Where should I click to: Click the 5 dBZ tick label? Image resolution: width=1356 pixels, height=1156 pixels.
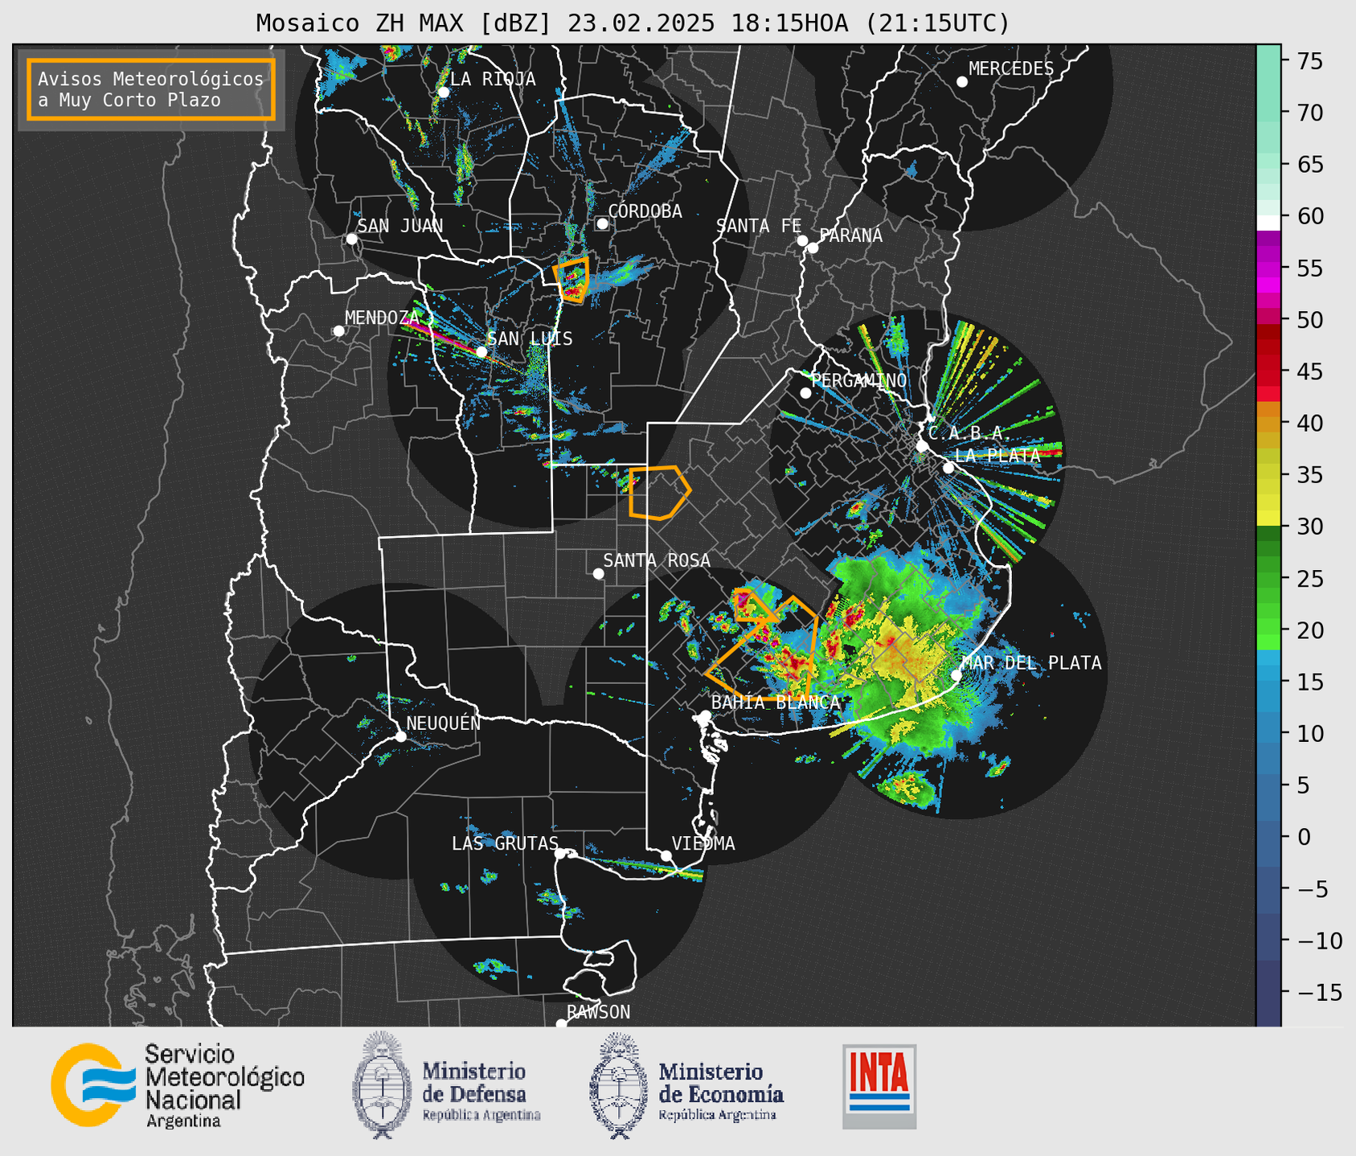[x=1303, y=785]
